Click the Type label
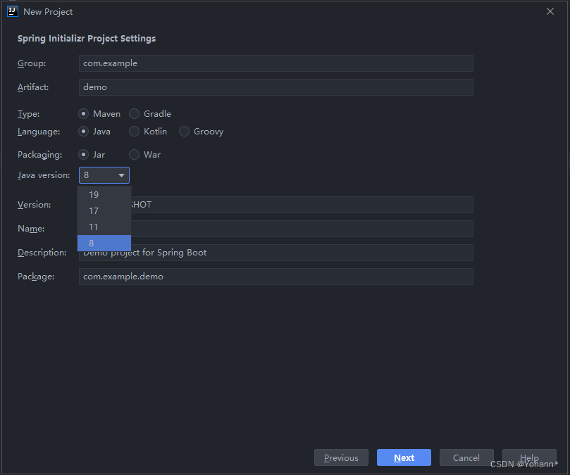This screenshot has height=475, width=570. [28, 114]
